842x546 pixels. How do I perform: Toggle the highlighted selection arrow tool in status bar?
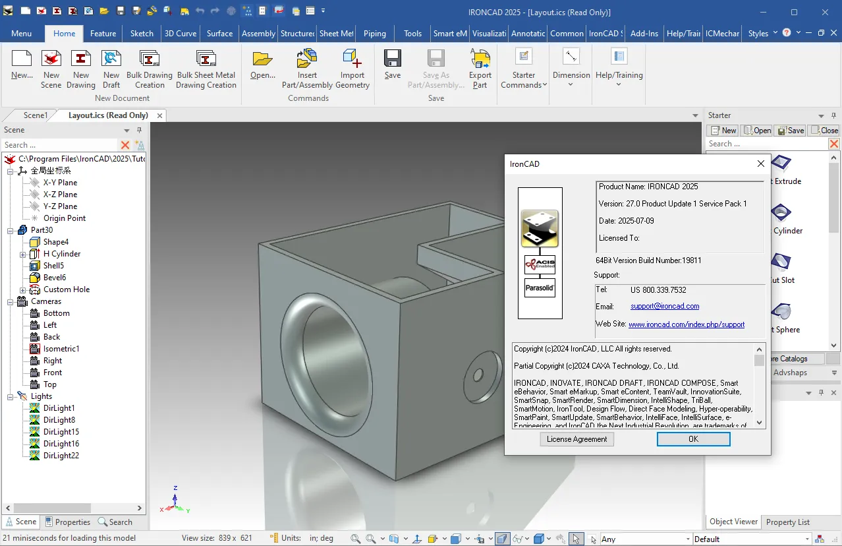tap(576, 539)
